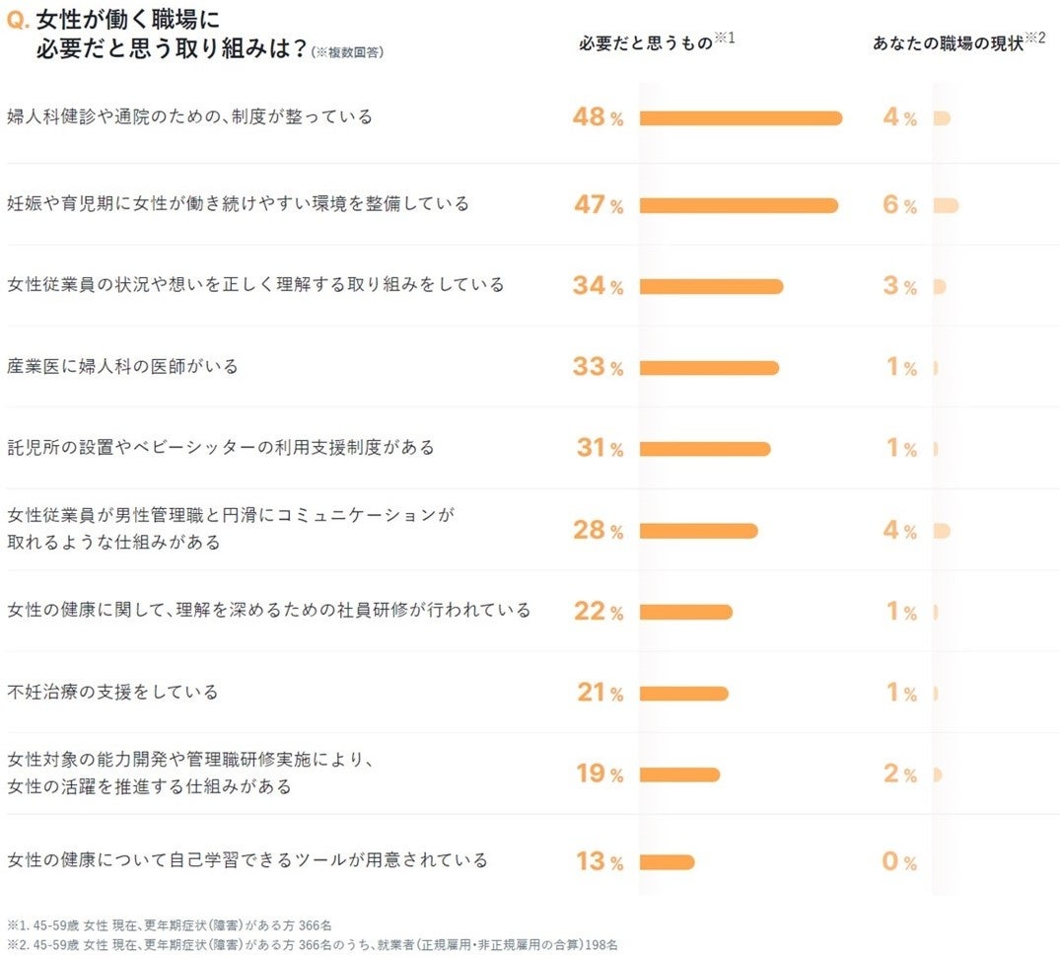Click the 0% value in workplace column
This screenshot has height=958, width=1060.
[899, 862]
